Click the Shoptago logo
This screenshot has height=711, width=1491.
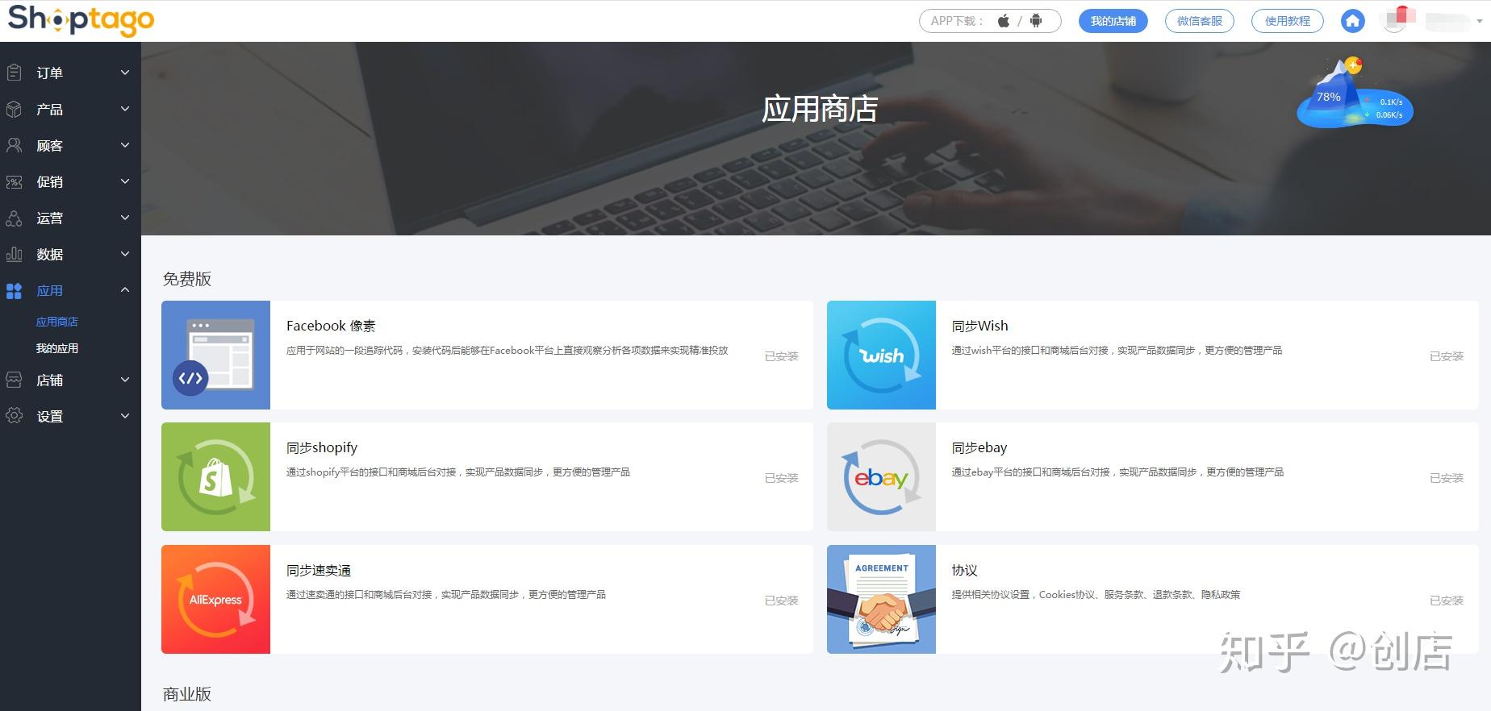[x=81, y=19]
